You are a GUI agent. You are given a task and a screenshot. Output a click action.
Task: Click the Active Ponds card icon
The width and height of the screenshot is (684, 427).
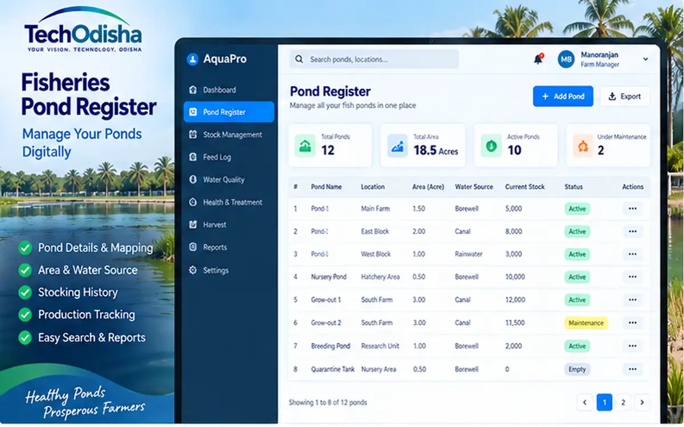pos(491,146)
